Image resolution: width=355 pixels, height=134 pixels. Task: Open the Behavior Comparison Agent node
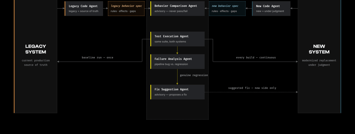coord(177,9)
